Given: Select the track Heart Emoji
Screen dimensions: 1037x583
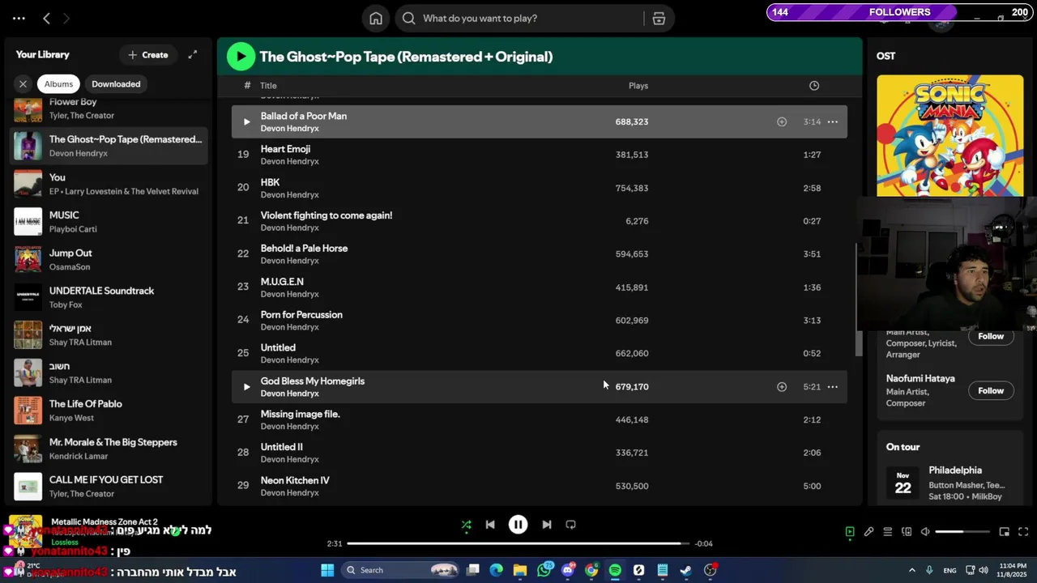Looking at the screenshot, I should tap(540, 155).
